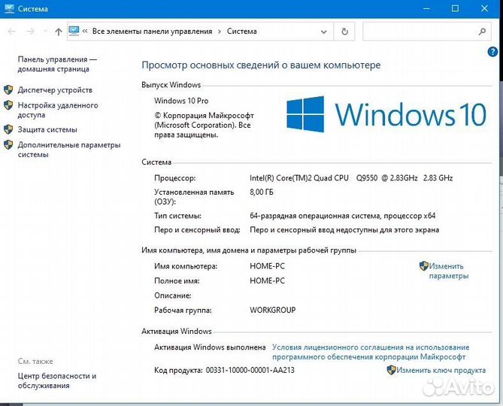
Task: Click the 'См. также' heading
Action: [35, 362]
